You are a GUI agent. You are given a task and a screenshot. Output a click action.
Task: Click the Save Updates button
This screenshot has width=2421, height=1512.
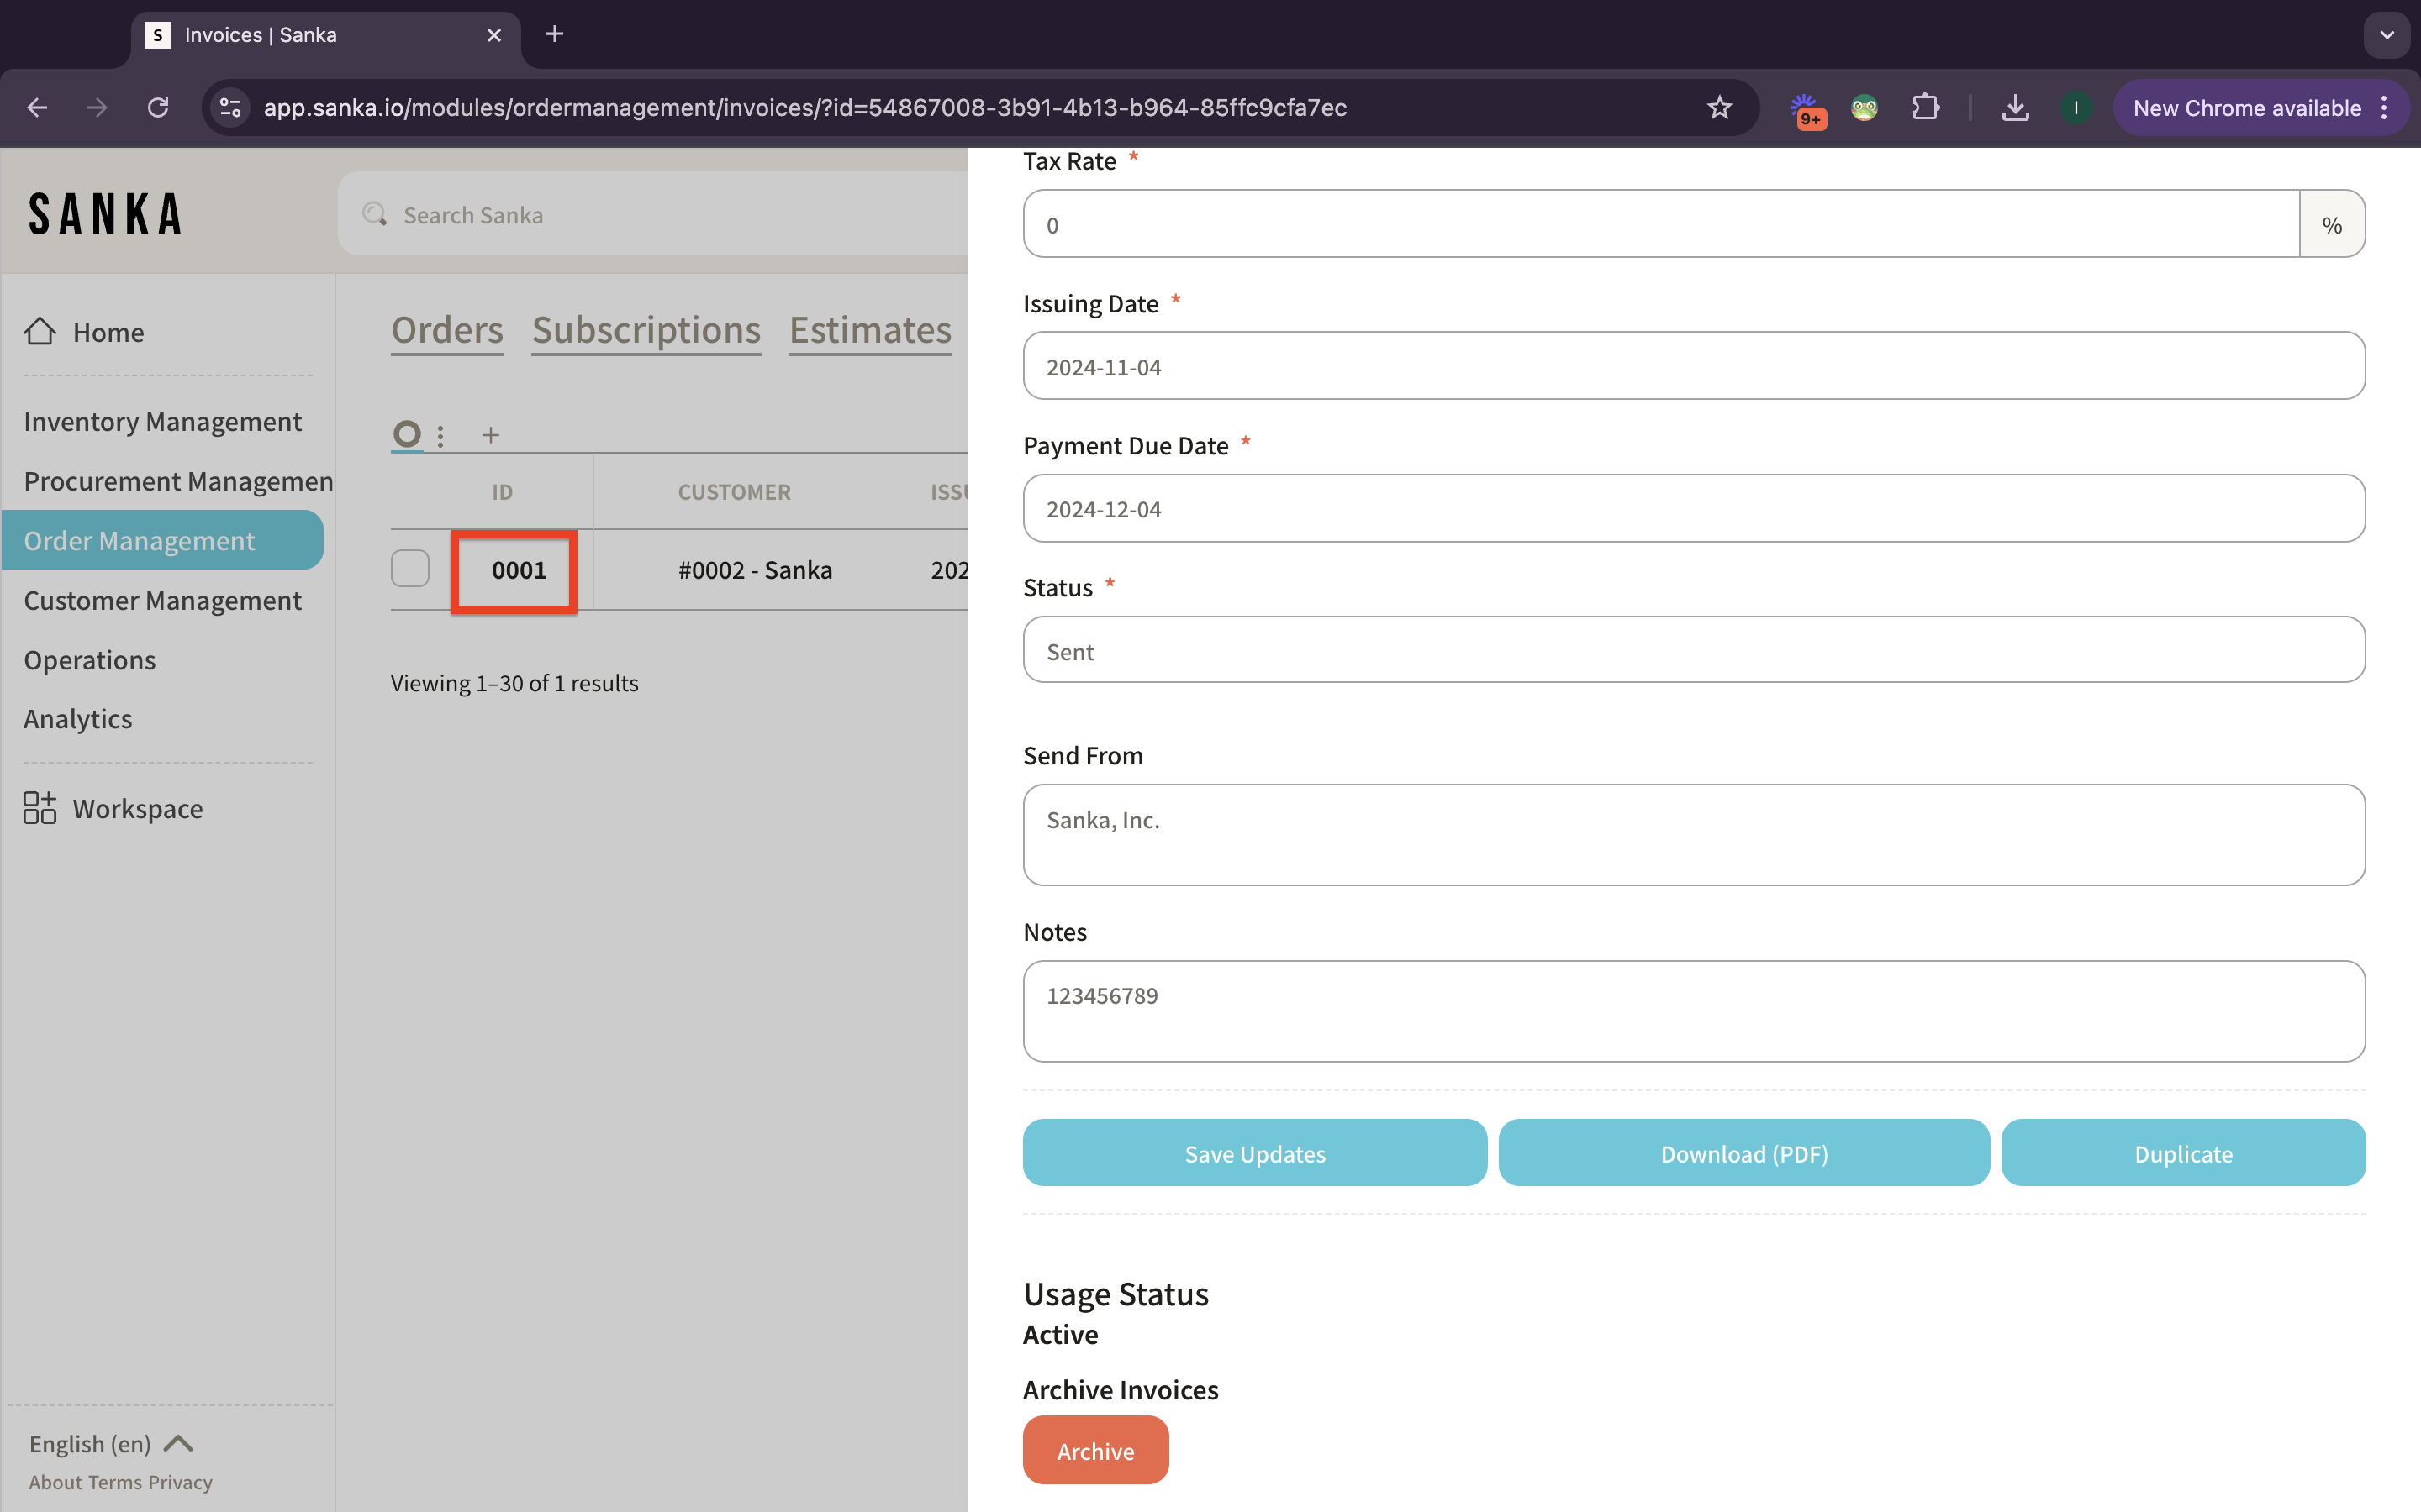pyautogui.click(x=1254, y=1153)
